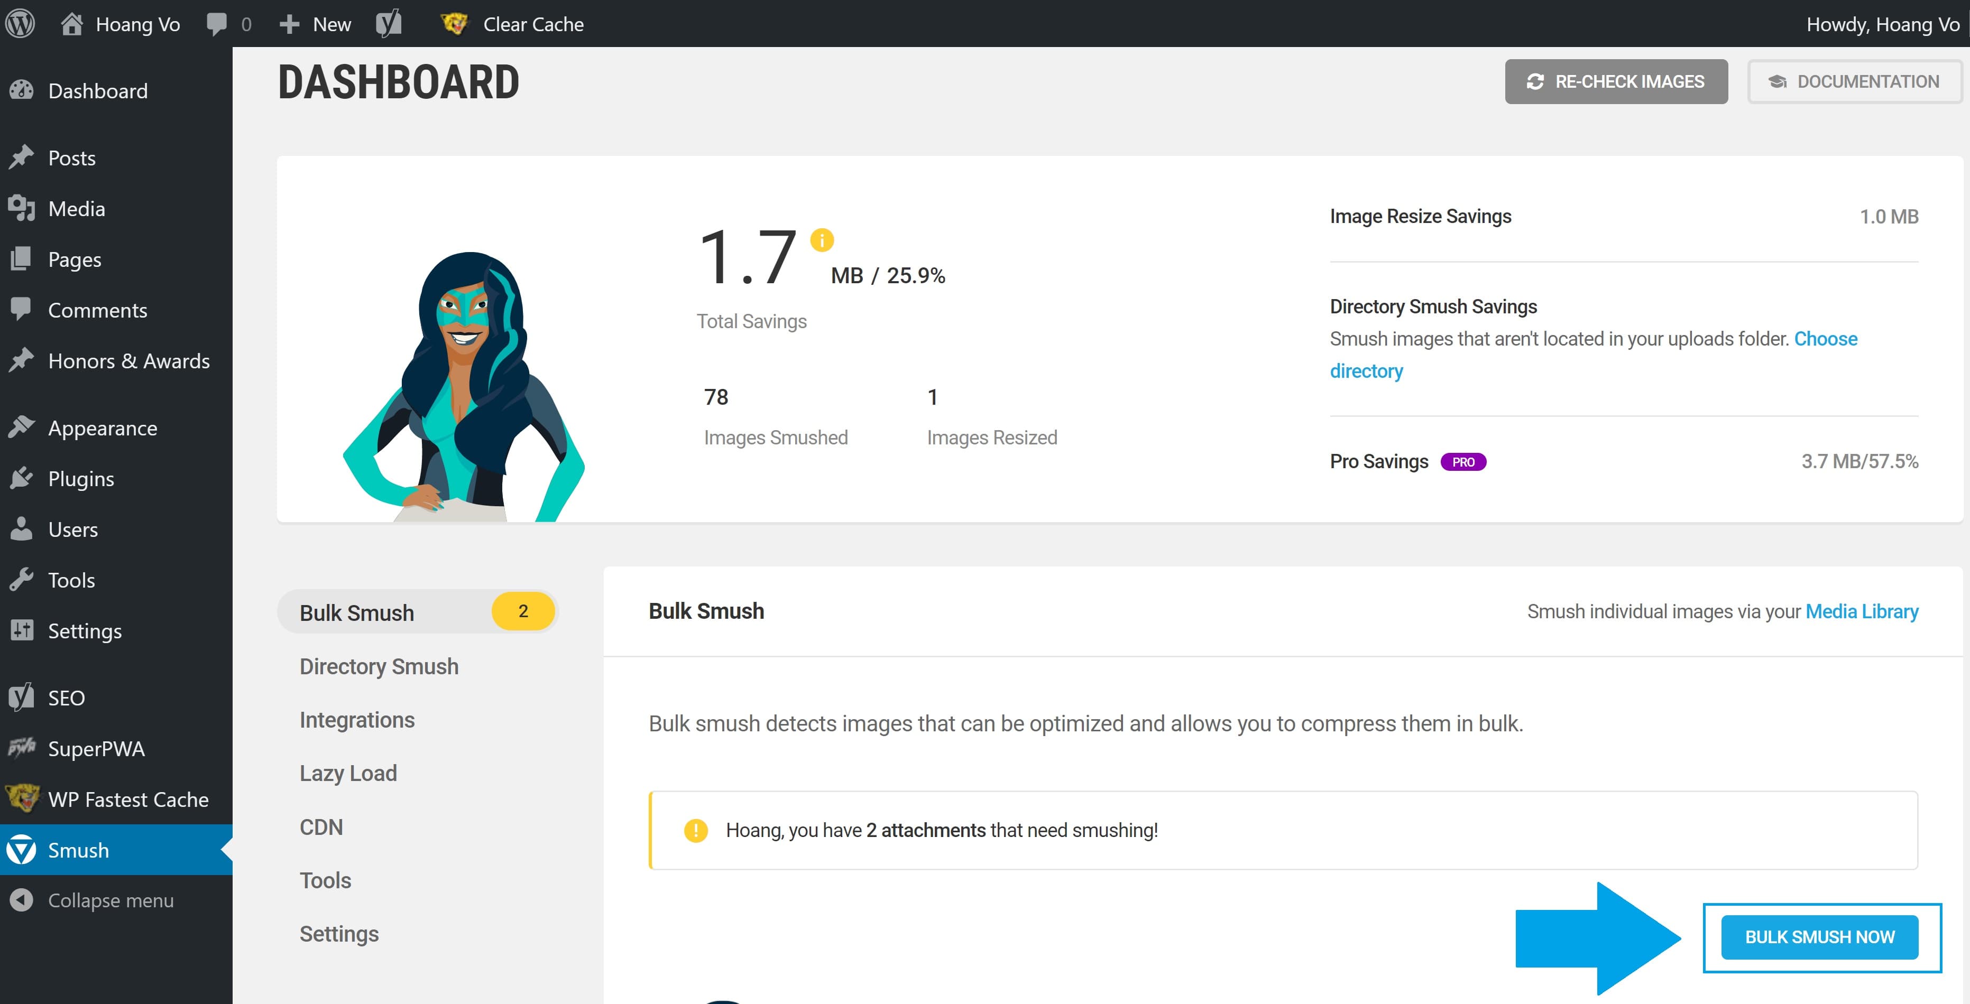Click the Dashboard gauge icon in sidebar
Viewport: 1970px width, 1004px height.
coord(21,90)
